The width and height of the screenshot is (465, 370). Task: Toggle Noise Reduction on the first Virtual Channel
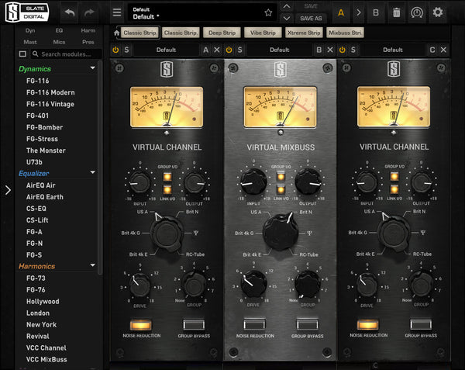click(141, 324)
